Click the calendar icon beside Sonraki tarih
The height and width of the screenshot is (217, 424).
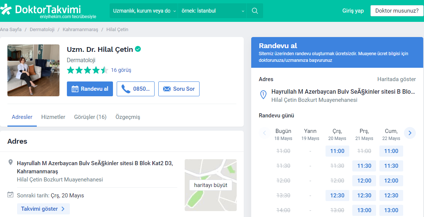10,195
